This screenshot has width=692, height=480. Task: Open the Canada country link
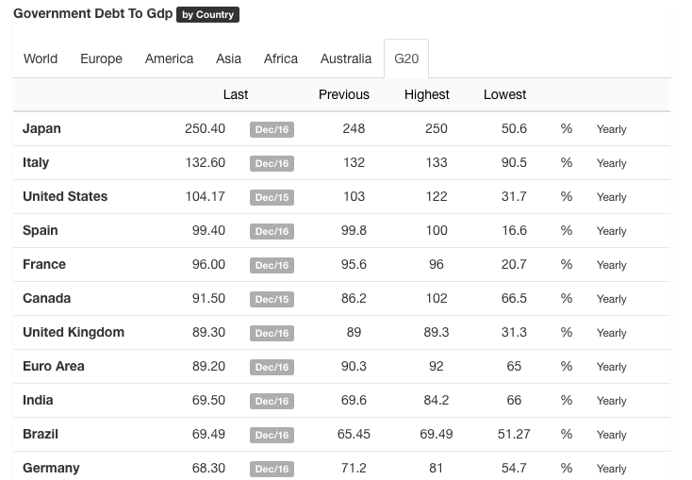click(x=47, y=298)
